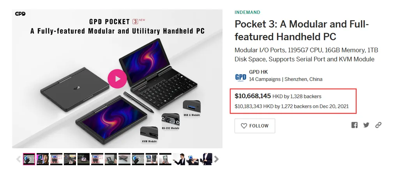Copy the campaign link via chain icon
The image size is (399, 173).
tap(378, 125)
